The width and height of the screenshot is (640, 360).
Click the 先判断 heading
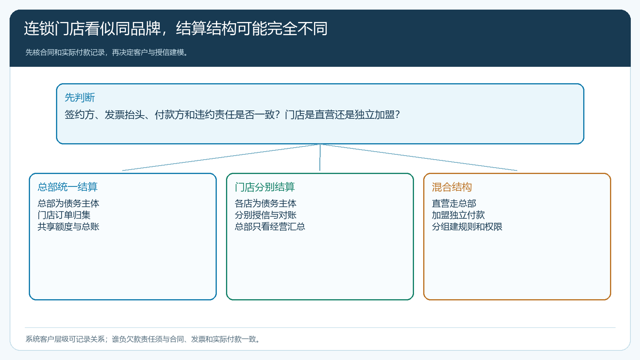(x=80, y=97)
